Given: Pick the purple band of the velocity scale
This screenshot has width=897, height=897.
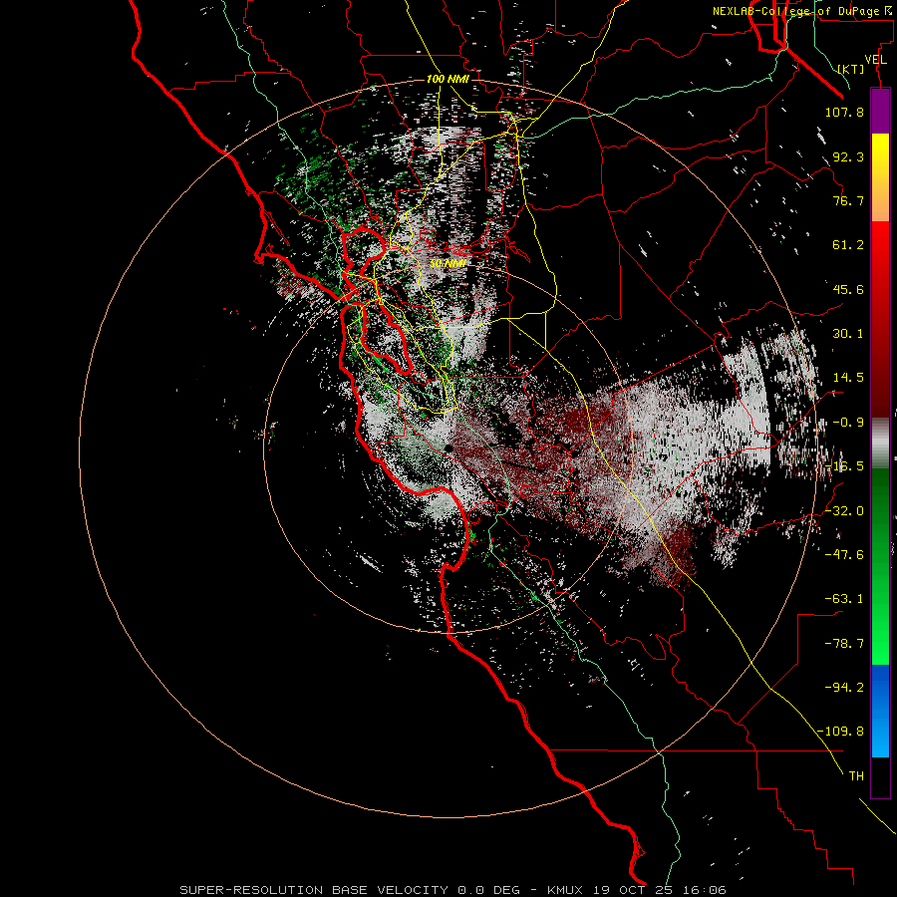Looking at the screenshot, I should tap(880, 112).
